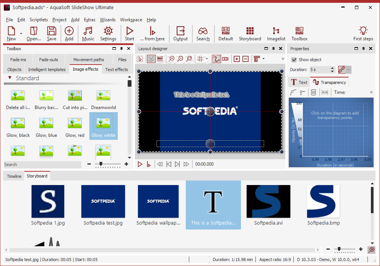The width and height of the screenshot is (380, 266).
Task: Switch to the Storyboard view in the toolbar
Action: pyautogui.click(x=250, y=33)
